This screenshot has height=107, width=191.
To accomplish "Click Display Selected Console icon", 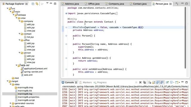I will point(171,82).
